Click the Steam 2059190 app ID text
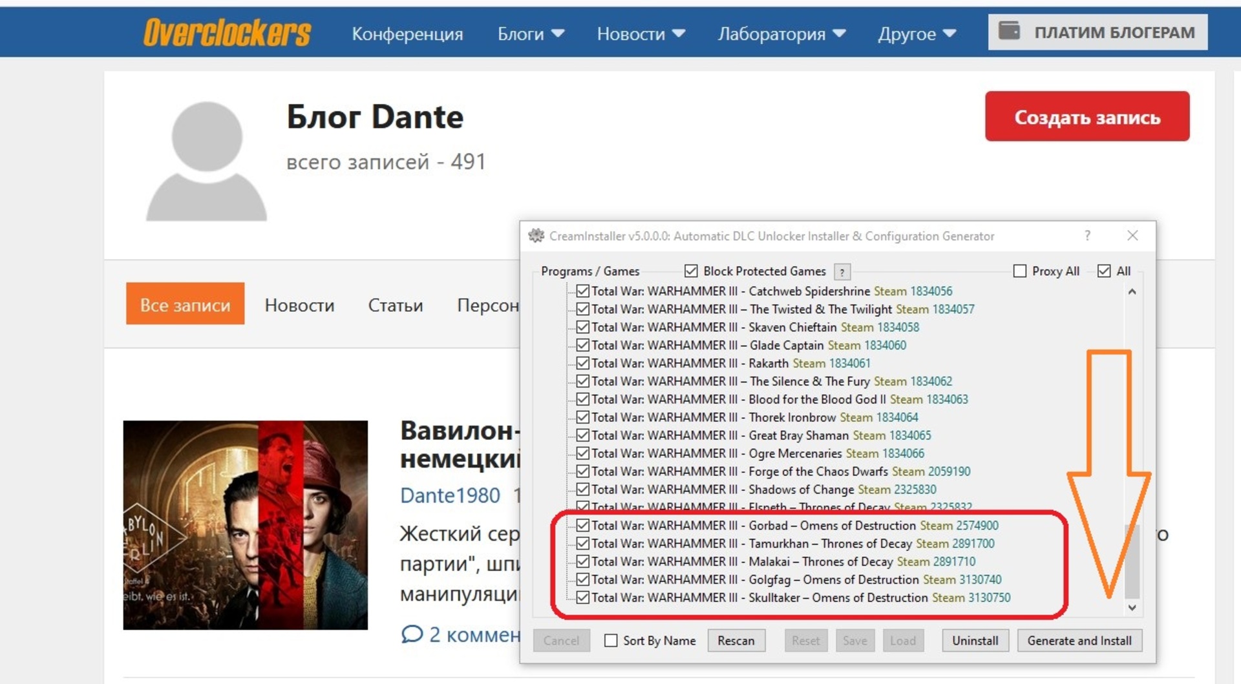Viewport: 1241px width, 684px height. point(931,472)
